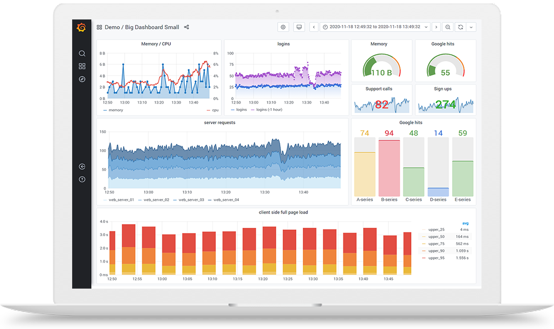The height and width of the screenshot is (329, 554).
Task: Open the Google hits bar gauge title menu
Action: (411, 123)
